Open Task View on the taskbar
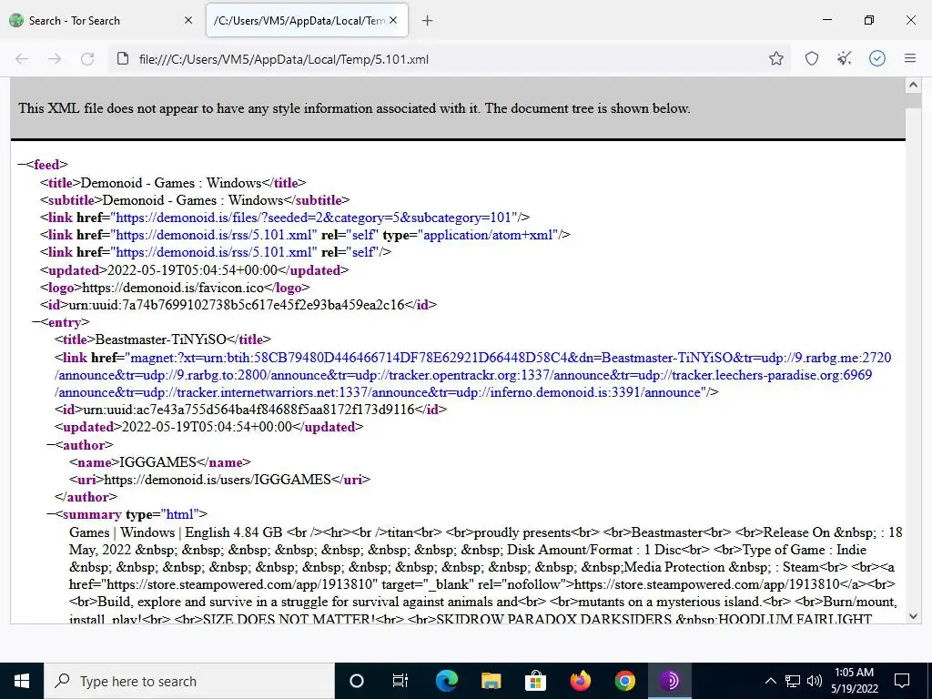This screenshot has height=699, width=932. (x=400, y=681)
